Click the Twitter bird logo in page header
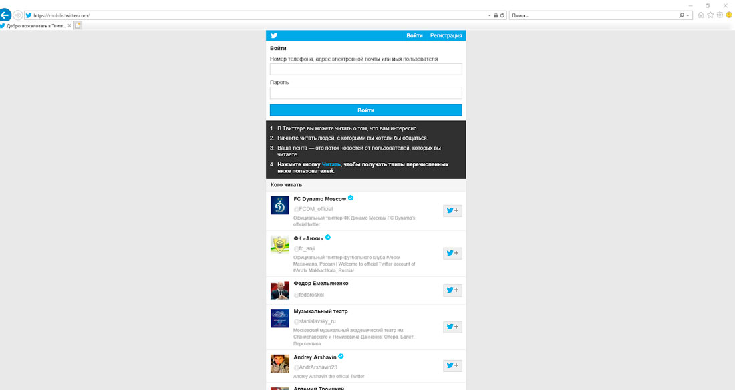Image resolution: width=735 pixels, height=390 pixels. tap(274, 35)
